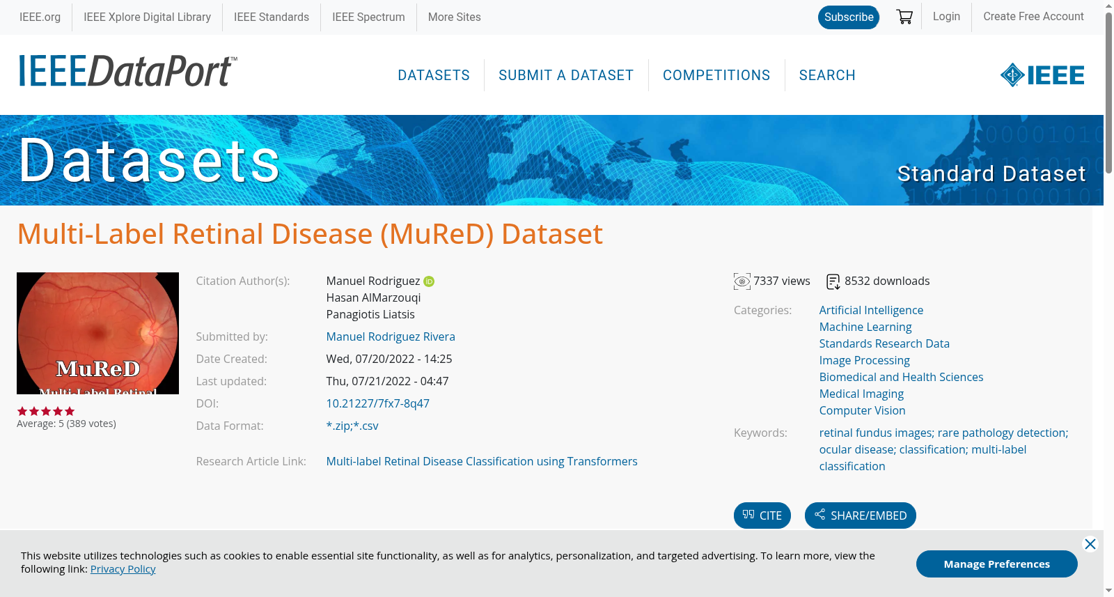Click the Average: 5 (389 votes) text
This screenshot has width=1114, height=597.
[x=66, y=424]
